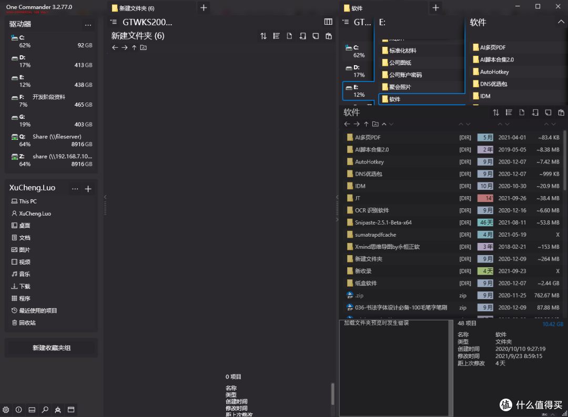Click the 新建收藏夹组 button
This screenshot has height=417, width=568.
(x=52, y=348)
